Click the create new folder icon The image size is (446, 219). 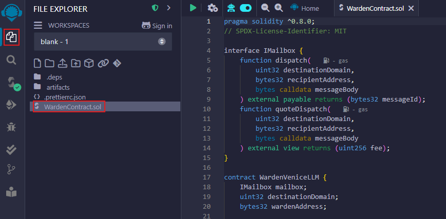(49, 63)
